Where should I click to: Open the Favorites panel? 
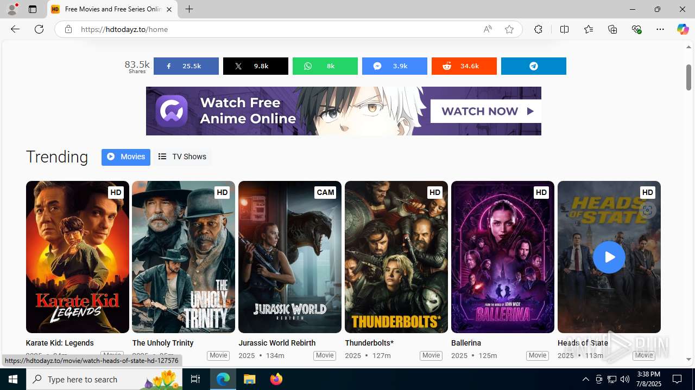click(588, 29)
